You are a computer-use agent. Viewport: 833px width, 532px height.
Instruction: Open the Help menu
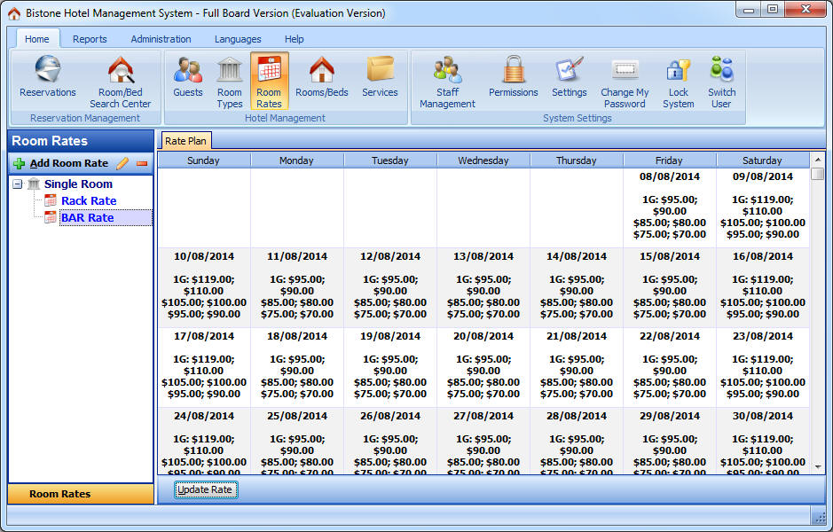[x=294, y=39]
